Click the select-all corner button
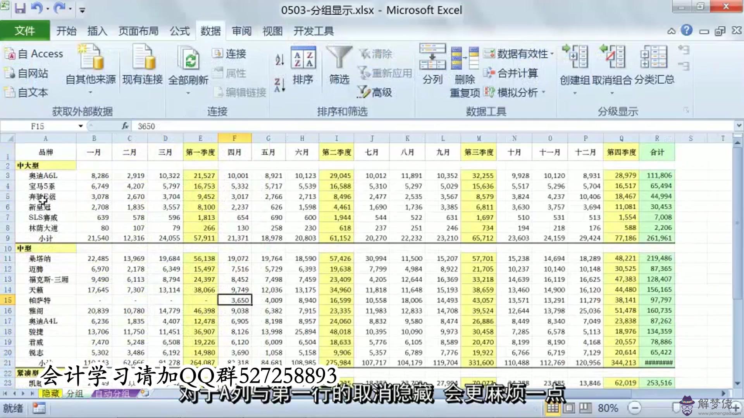This screenshot has width=744, height=418. (x=8, y=138)
